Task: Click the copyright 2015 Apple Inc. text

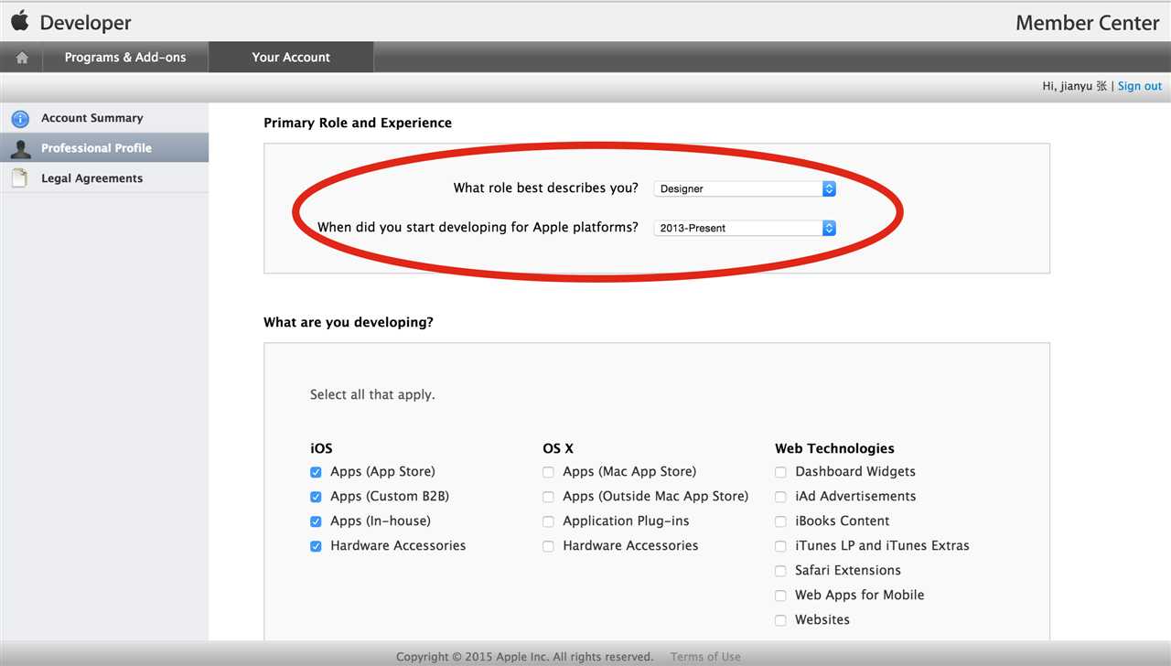Action: pos(524,657)
